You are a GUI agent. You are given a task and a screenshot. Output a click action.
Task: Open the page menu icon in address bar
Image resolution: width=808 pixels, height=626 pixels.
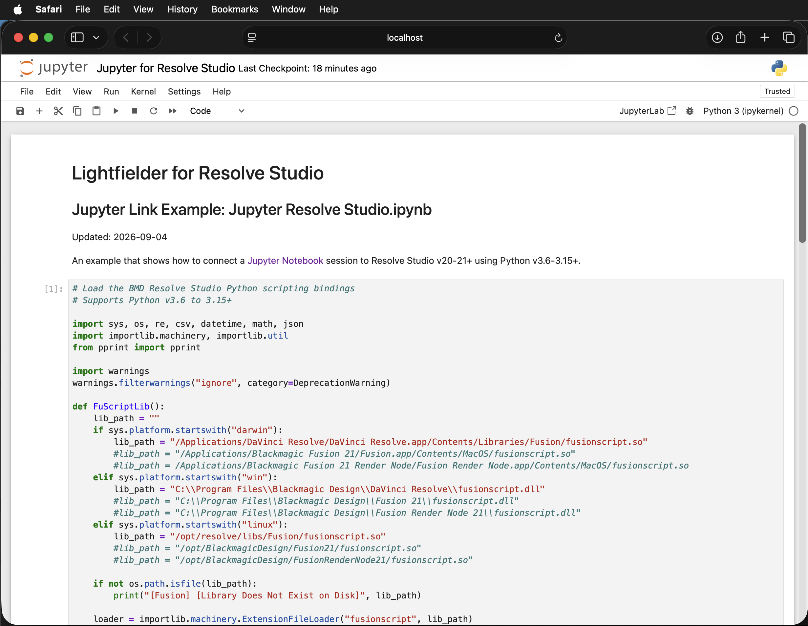252,37
